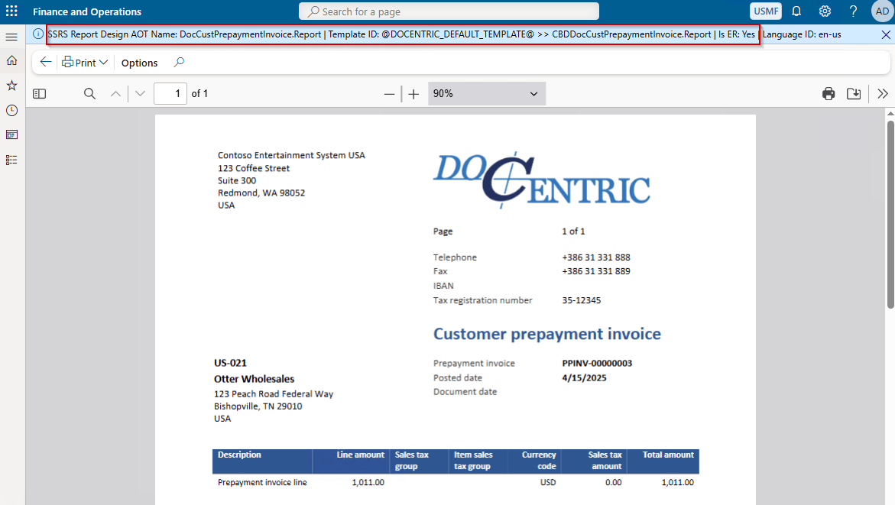Open the USMF company picker

(x=765, y=11)
